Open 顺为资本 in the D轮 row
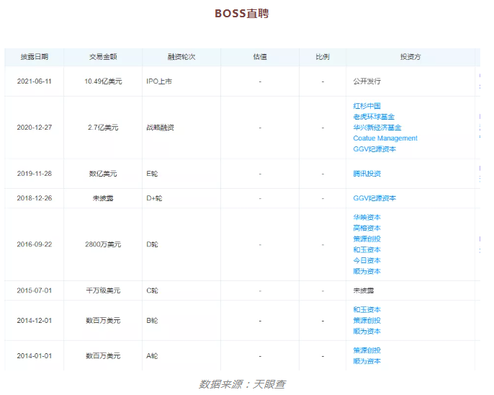This screenshot has width=494, height=395. point(367,271)
